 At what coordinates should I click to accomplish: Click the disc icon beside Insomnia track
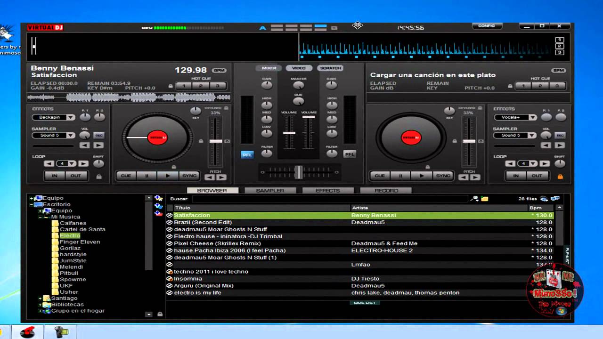(170, 279)
